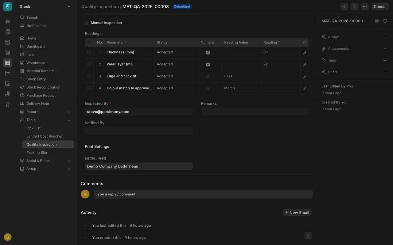Image resolution: width=393 pixels, height=245 pixels.
Task: Open the Gantt chart icon in the rail
Action: click(8, 83)
